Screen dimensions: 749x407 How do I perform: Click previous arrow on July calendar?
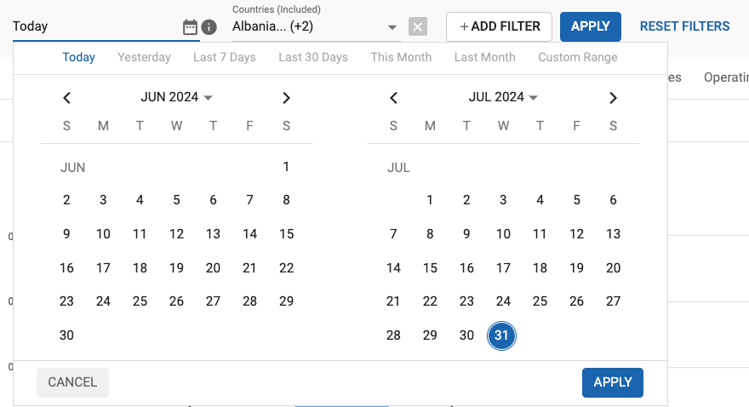tap(393, 98)
